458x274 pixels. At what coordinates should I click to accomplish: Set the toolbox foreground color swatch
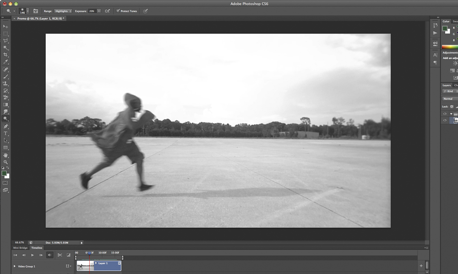coord(4,174)
